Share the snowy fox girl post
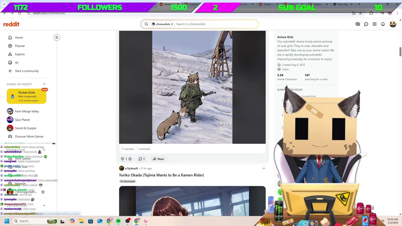The height and width of the screenshot is (226, 402). coord(158,159)
